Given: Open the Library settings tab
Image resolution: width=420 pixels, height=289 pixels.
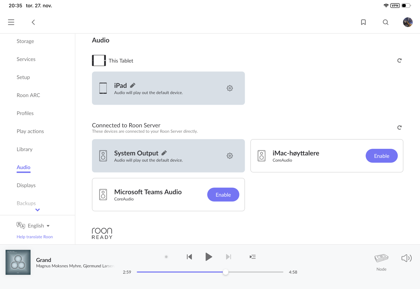Looking at the screenshot, I should (x=25, y=149).
